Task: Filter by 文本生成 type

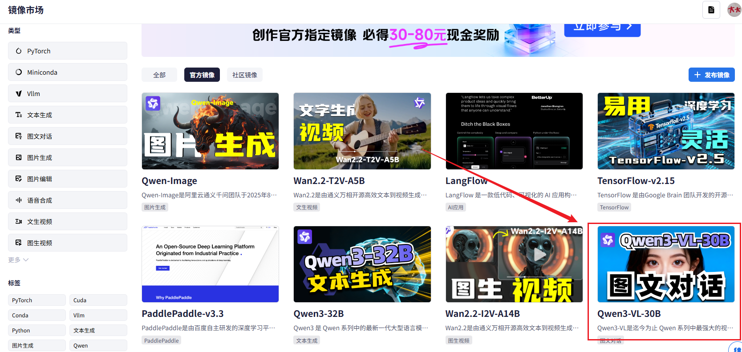Action: click(68, 115)
